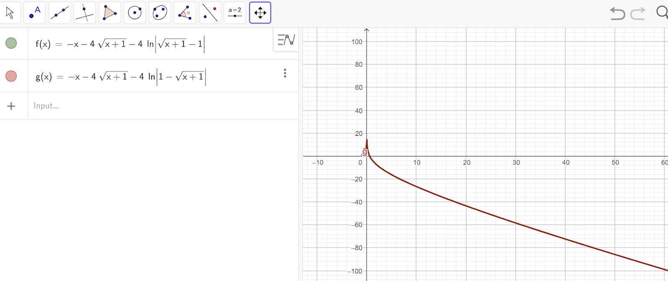The height and width of the screenshot is (281, 668).
Task: Select the Move arrow tool
Action: (x=10, y=13)
